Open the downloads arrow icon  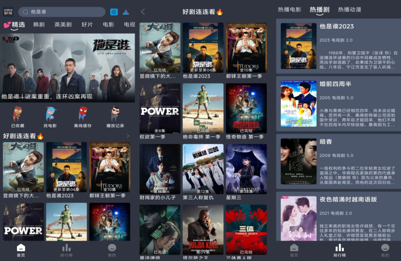126,12
